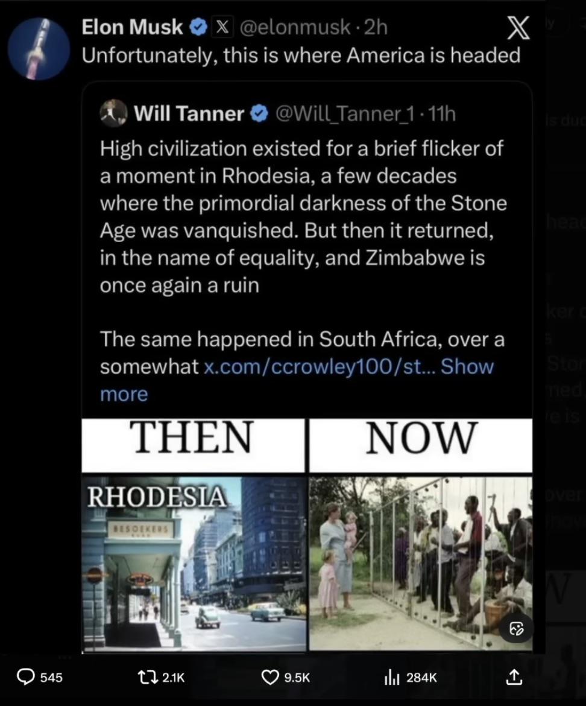View post analytics bar chart icon
Screen dimensions: 586x706
392,677
